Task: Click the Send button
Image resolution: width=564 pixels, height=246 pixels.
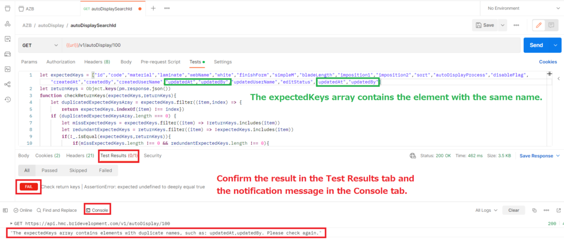Action: tap(535, 45)
